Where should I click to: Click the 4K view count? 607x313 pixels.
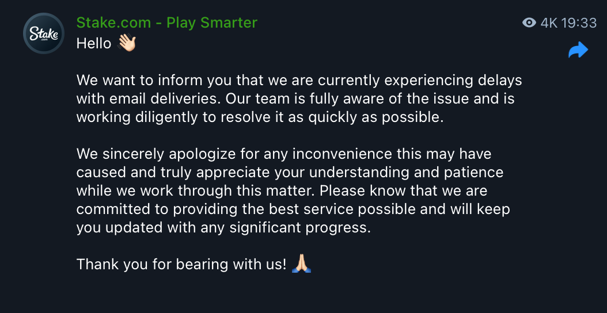tap(549, 23)
